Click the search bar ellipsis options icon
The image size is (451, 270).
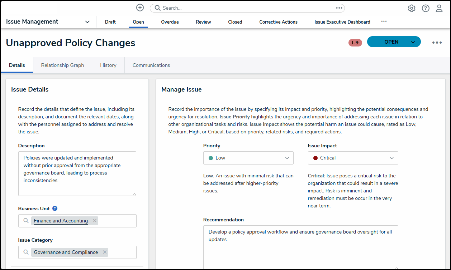339,8
